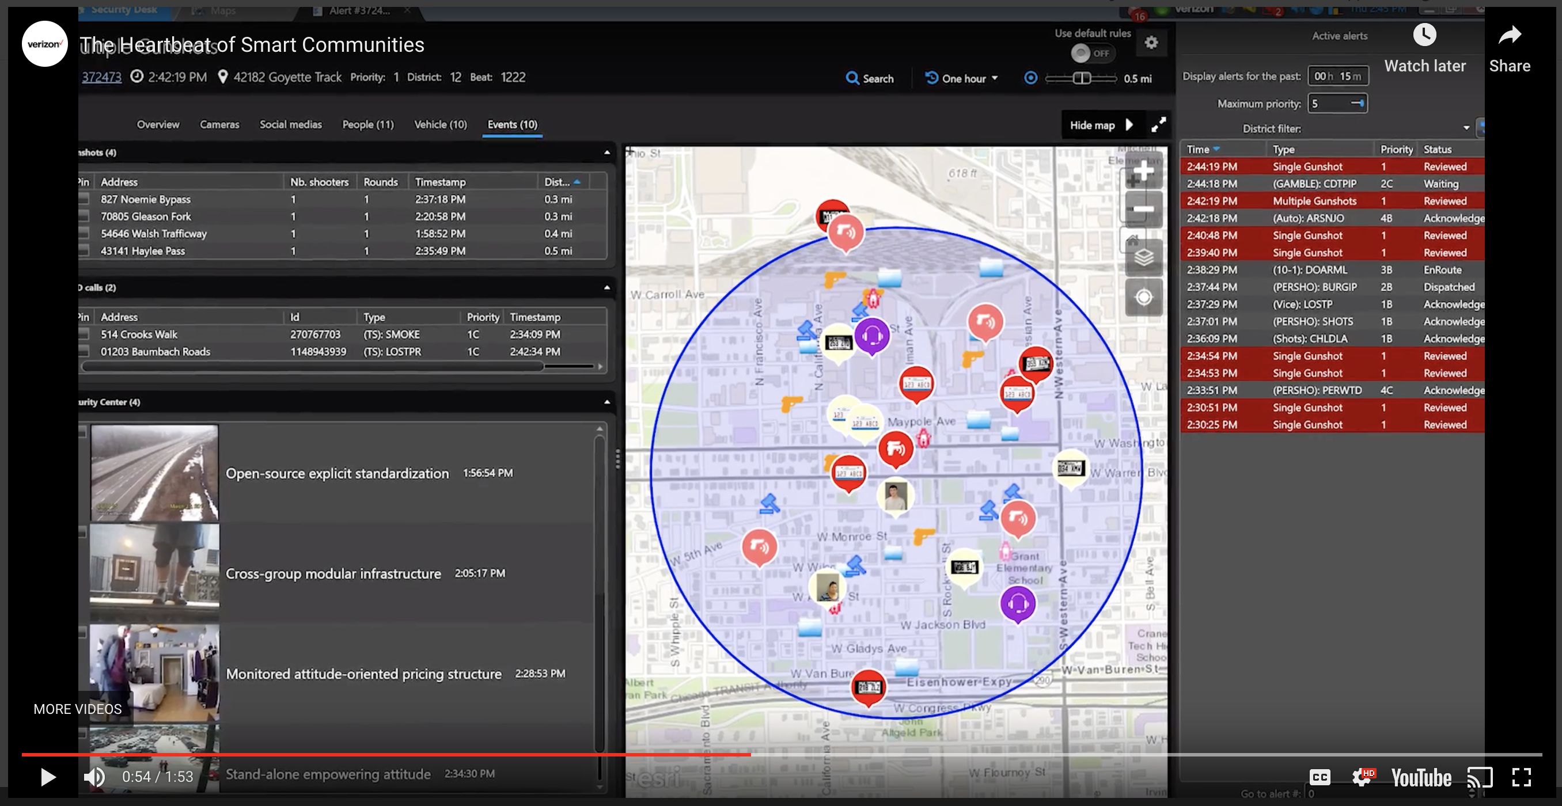Open Cross-group modular infrastructure thumbnail

coord(154,573)
